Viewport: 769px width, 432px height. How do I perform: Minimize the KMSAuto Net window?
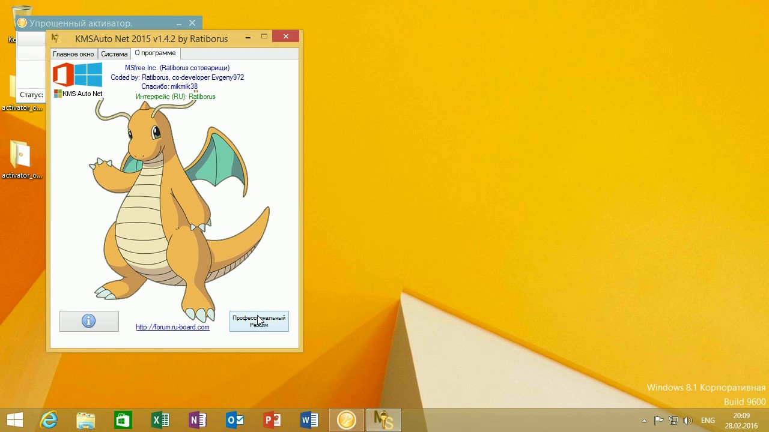(x=248, y=37)
